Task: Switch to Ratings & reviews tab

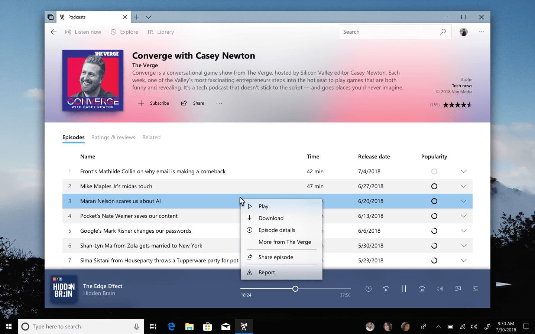Action: point(113,137)
